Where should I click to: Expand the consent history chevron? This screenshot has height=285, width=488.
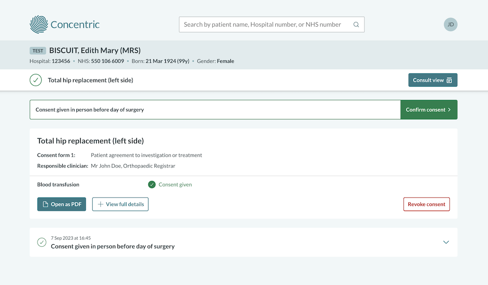(x=446, y=242)
